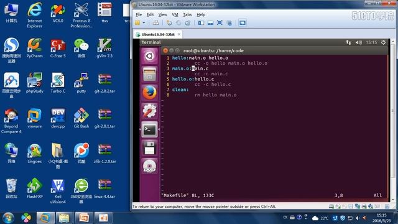Enter VMware full screen mode icon
The image size is (398, 224).
[220, 23]
